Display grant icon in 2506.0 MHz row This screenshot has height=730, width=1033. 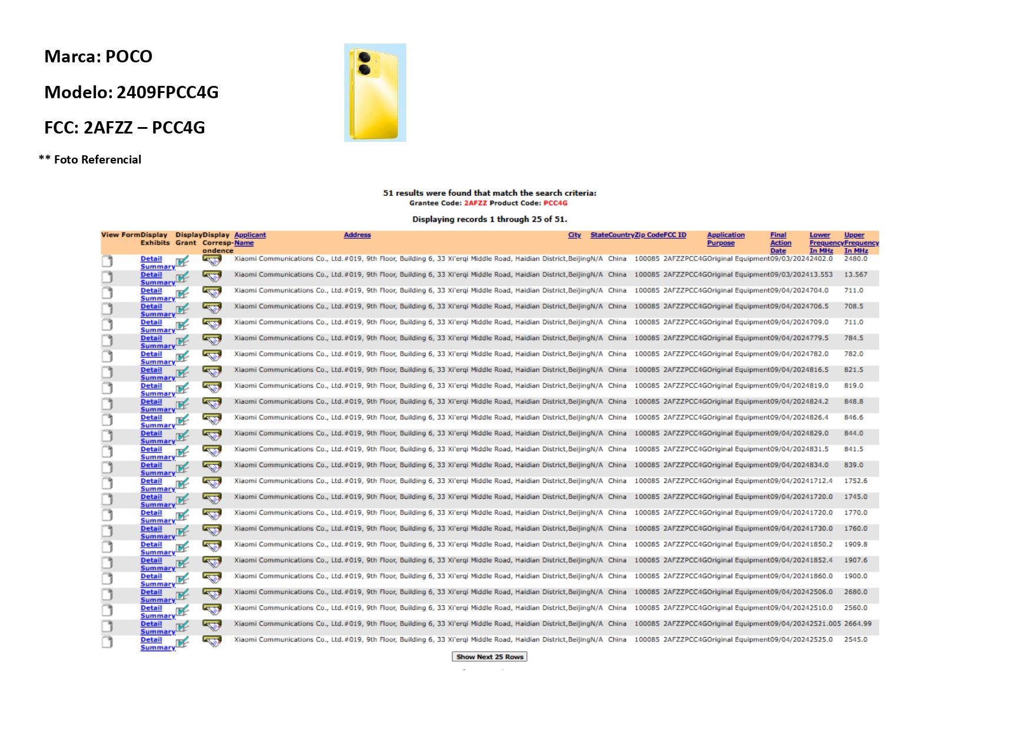click(x=182, y=595)
